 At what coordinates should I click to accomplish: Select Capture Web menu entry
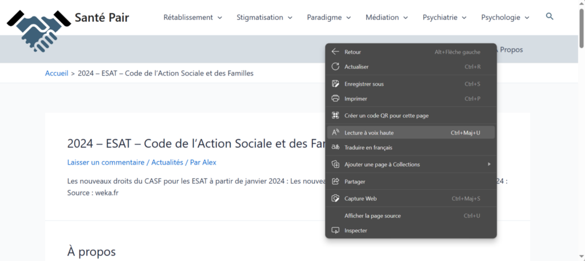tap(411, 198)
